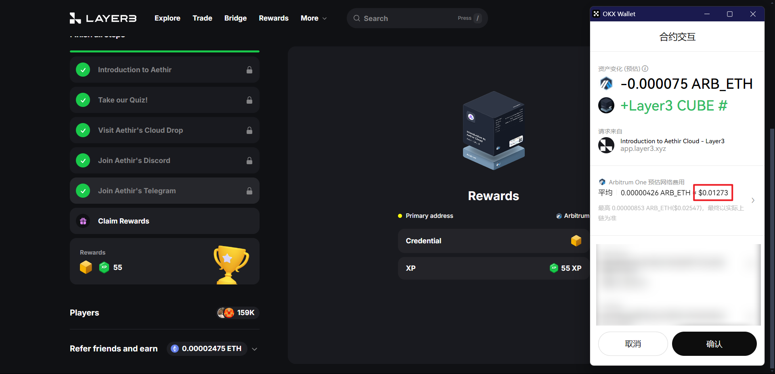Click the 取消 cancel button
This screenshot has width=775, height=374.
point(633,344)
